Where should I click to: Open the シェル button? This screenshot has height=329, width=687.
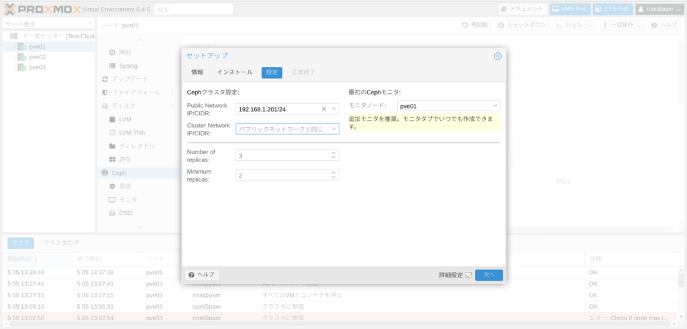click(570, 25)
